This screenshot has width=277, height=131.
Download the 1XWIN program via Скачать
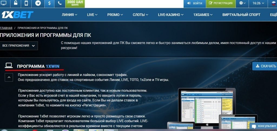[x=265, y=66]
